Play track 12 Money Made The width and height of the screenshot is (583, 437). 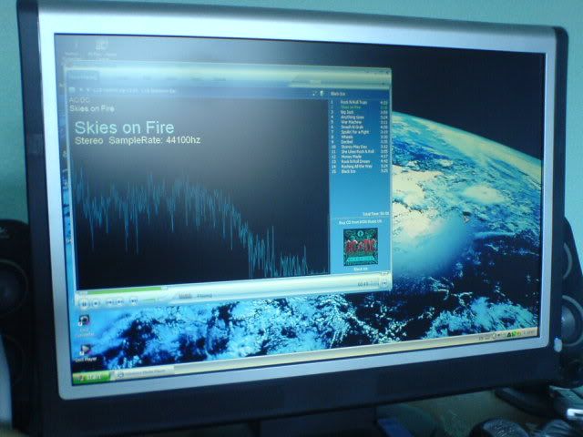click(359, 157)
